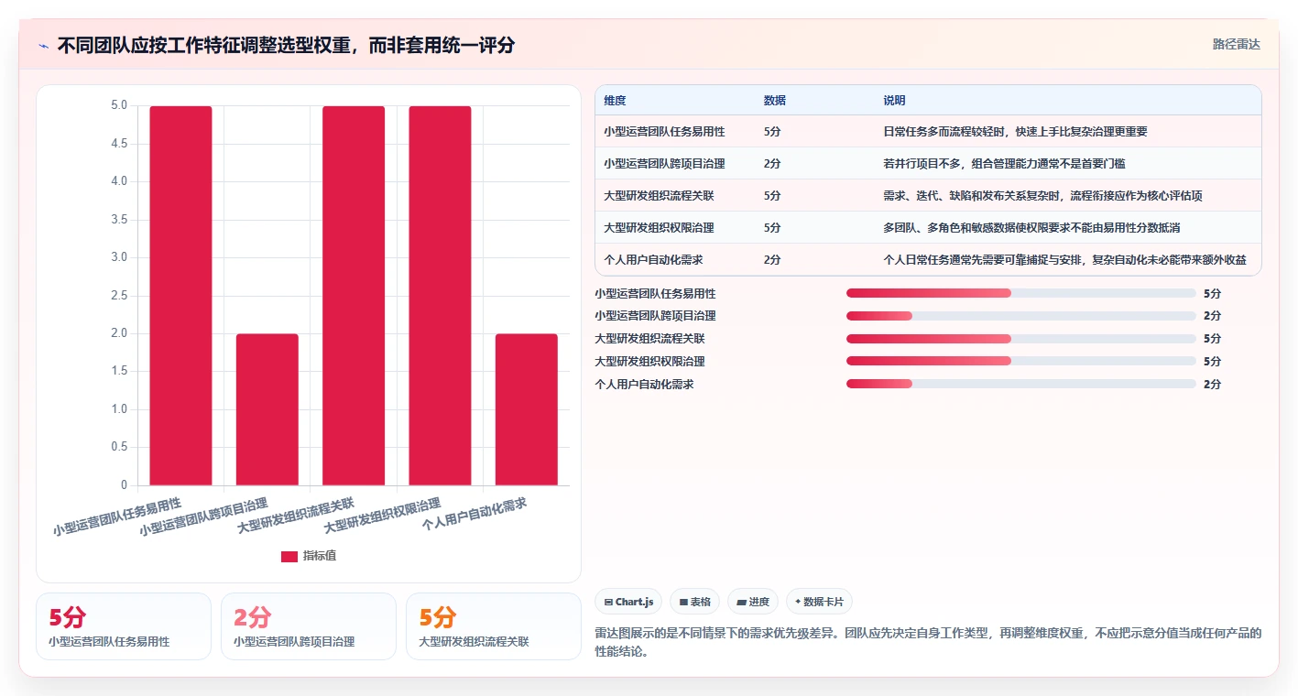This screenshot has height=696, width=1298.
Task: Click table cell 小型运营团队任务易用性
Action: 664,132
